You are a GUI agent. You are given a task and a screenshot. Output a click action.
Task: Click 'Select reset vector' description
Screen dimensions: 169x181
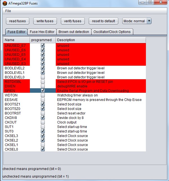click(71, 113)
